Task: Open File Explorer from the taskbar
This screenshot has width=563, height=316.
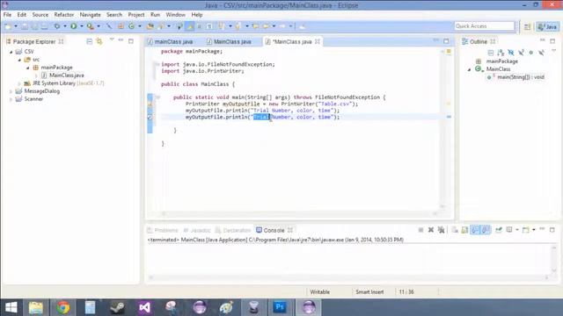Action: pyautogui.click(x=35, y=307)
